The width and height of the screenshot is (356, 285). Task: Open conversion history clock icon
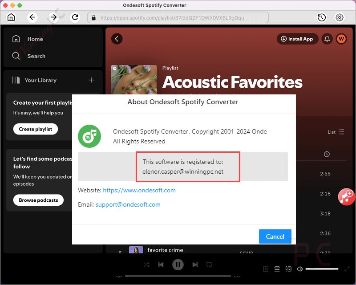321,17
